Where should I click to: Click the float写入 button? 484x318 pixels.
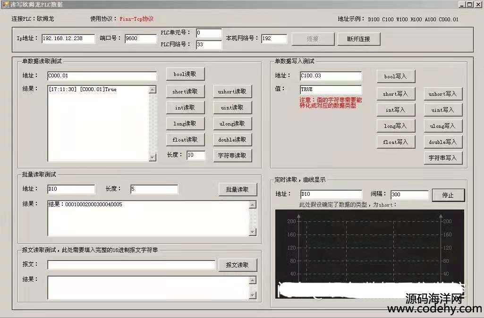(396, 142)
